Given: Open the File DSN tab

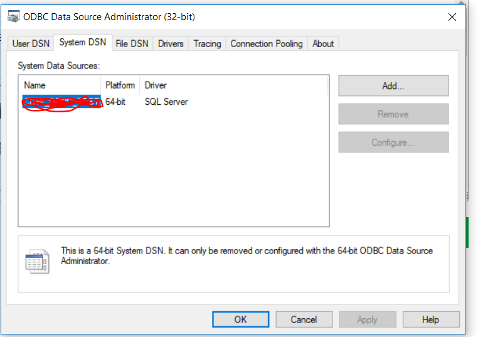Looking at the screenshot, I should [x=132, y=43].
